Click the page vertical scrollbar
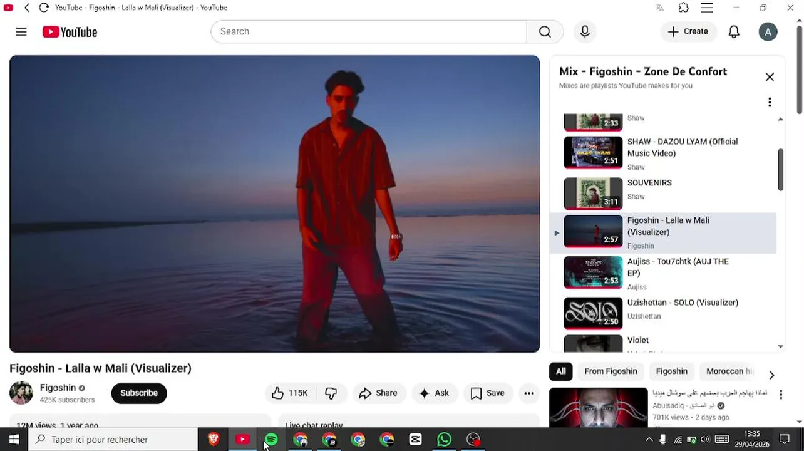The width and height of the screenshot is (804, 451). [800, 69]
